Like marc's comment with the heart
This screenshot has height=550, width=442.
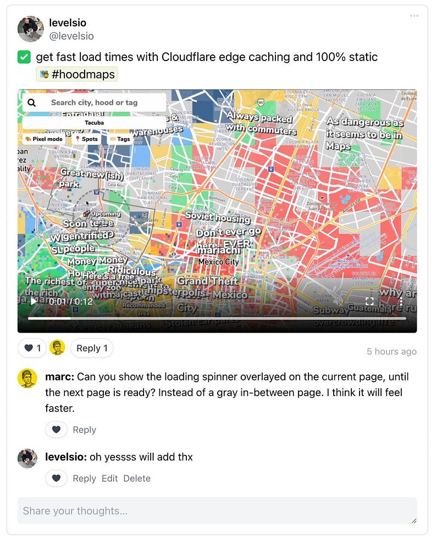point(56,430)
